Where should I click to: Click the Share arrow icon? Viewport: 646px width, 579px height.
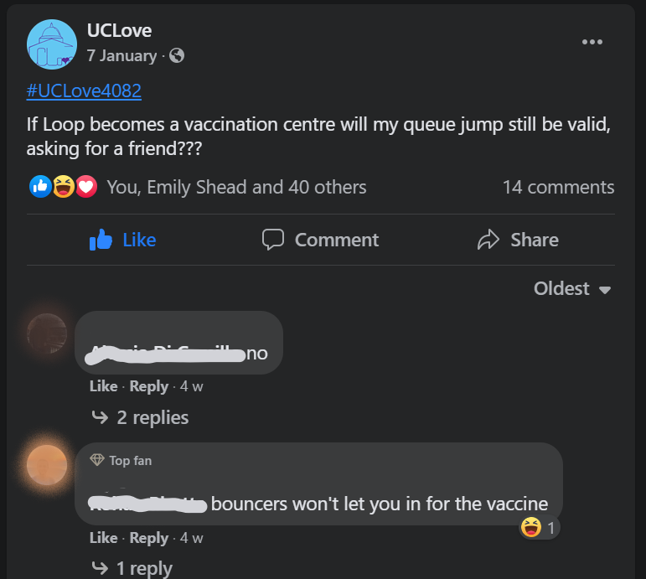[488, 240]
